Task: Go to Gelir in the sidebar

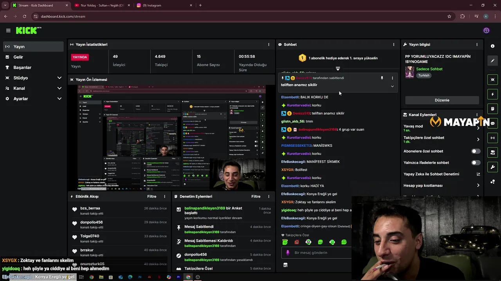Action: click(x=33, y=57)
